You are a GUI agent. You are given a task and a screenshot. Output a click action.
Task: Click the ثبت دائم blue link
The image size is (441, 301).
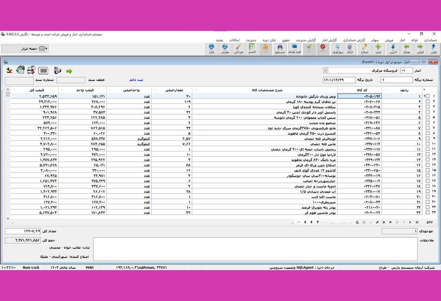click(136, 80)
